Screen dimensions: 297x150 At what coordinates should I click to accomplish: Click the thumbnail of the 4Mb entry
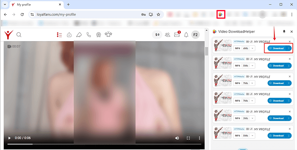pos(223,45)
